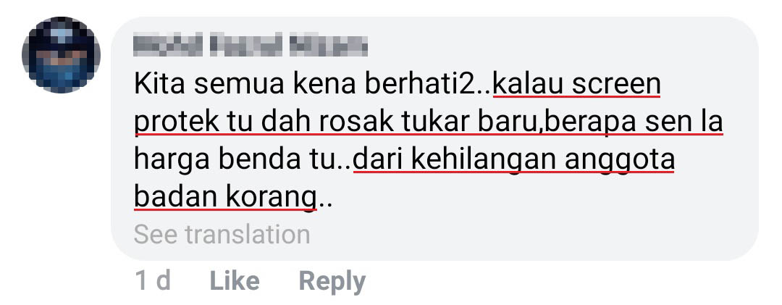This screenshot has width=782, height=305.
Task: Like this comment
Action: 235,281
